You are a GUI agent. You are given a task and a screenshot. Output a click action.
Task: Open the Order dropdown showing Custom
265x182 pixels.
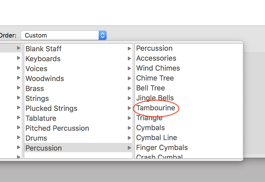tap(63, 35)
